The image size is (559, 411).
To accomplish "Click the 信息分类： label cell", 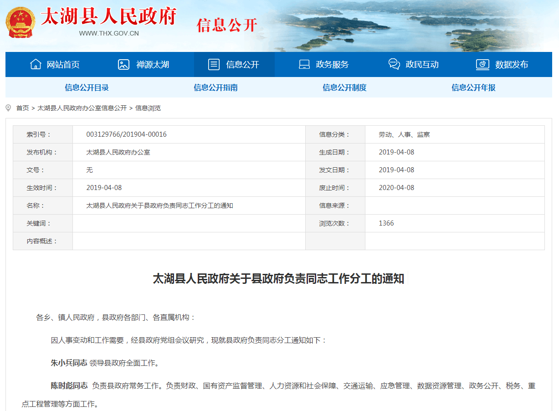I will pyautogui.click(x=335, y=134).
